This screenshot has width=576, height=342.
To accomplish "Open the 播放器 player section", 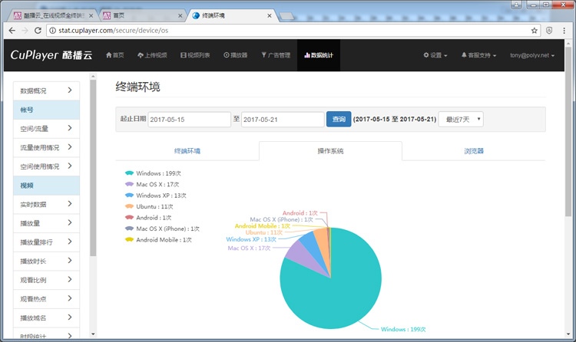I will pos(235,55).
